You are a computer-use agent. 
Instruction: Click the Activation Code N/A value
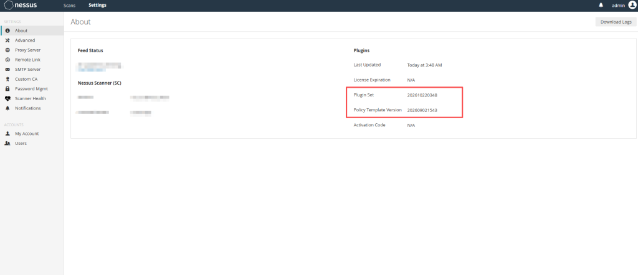click(411, 125)
